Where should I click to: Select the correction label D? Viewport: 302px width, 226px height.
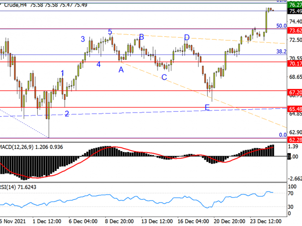tap(187, 37)
